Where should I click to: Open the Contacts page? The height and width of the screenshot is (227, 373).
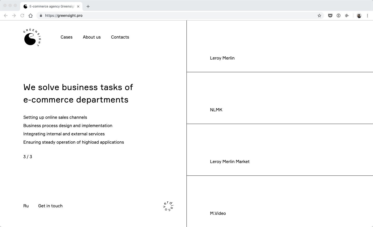coord(120,37)
